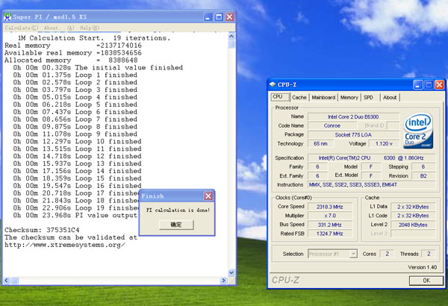Click the Checksum: 375351C4 line
The image size is (448, 306).
(42, 230)
